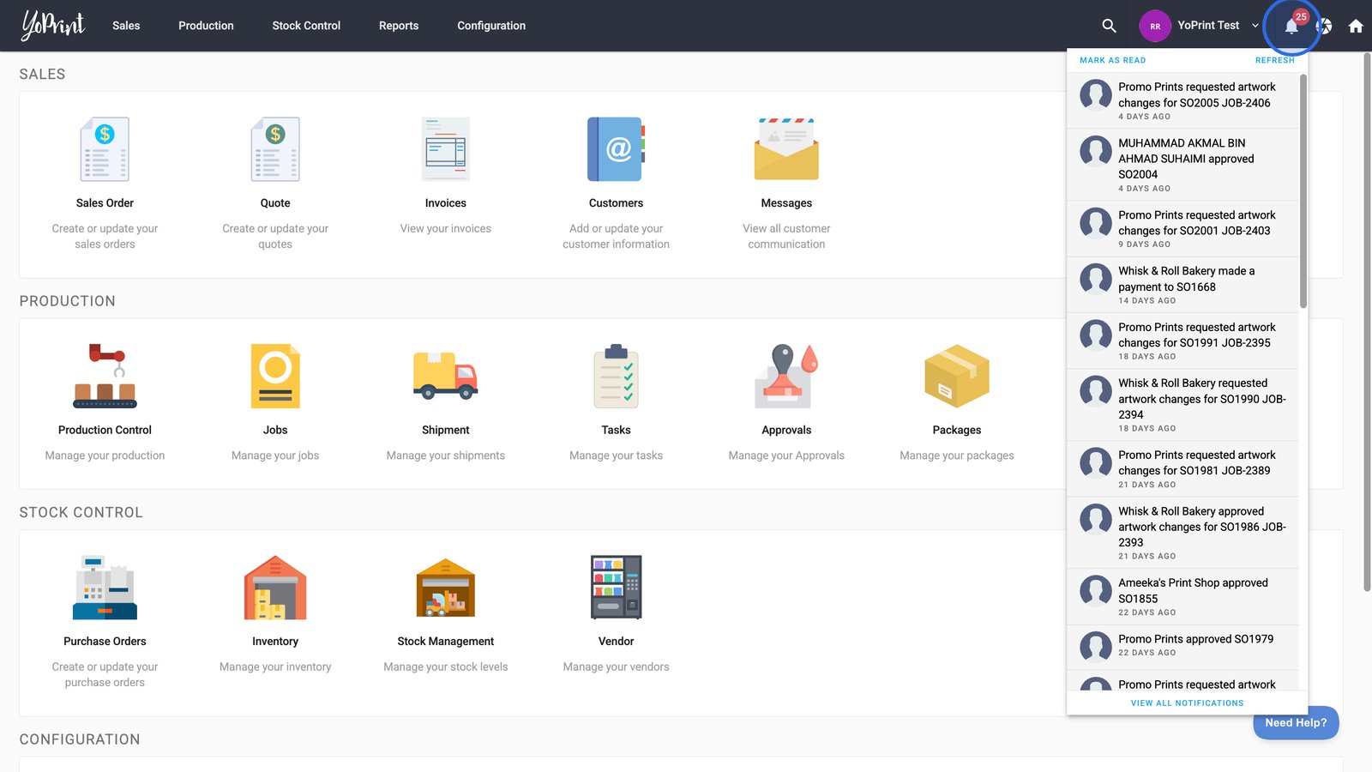Screen dimensions: 1372x772
Task: Click the Customers address book icon
Action: pos(616,149)
